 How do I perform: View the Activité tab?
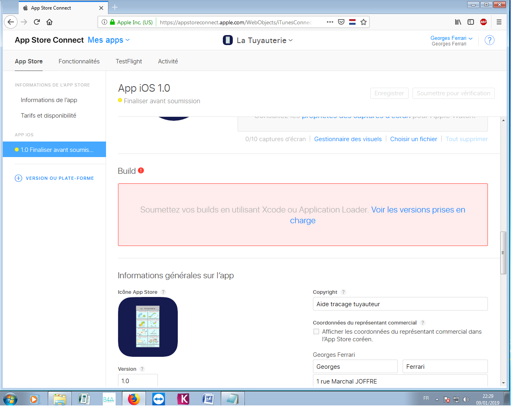tap(168, 61)
